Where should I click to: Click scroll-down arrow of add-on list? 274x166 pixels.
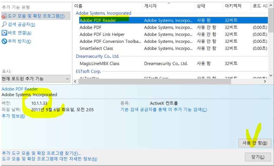click(271, 76)
